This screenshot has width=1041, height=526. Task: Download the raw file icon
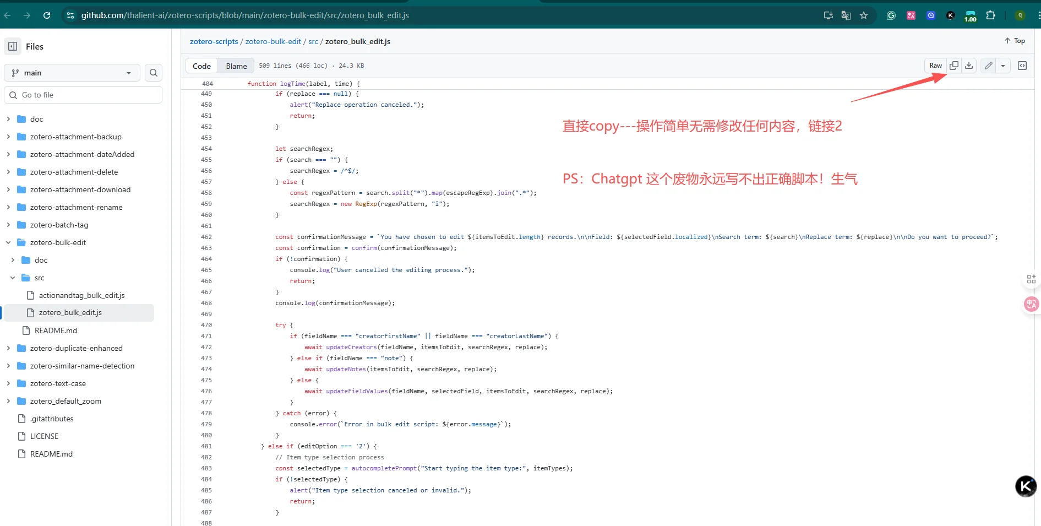(969, 65)
